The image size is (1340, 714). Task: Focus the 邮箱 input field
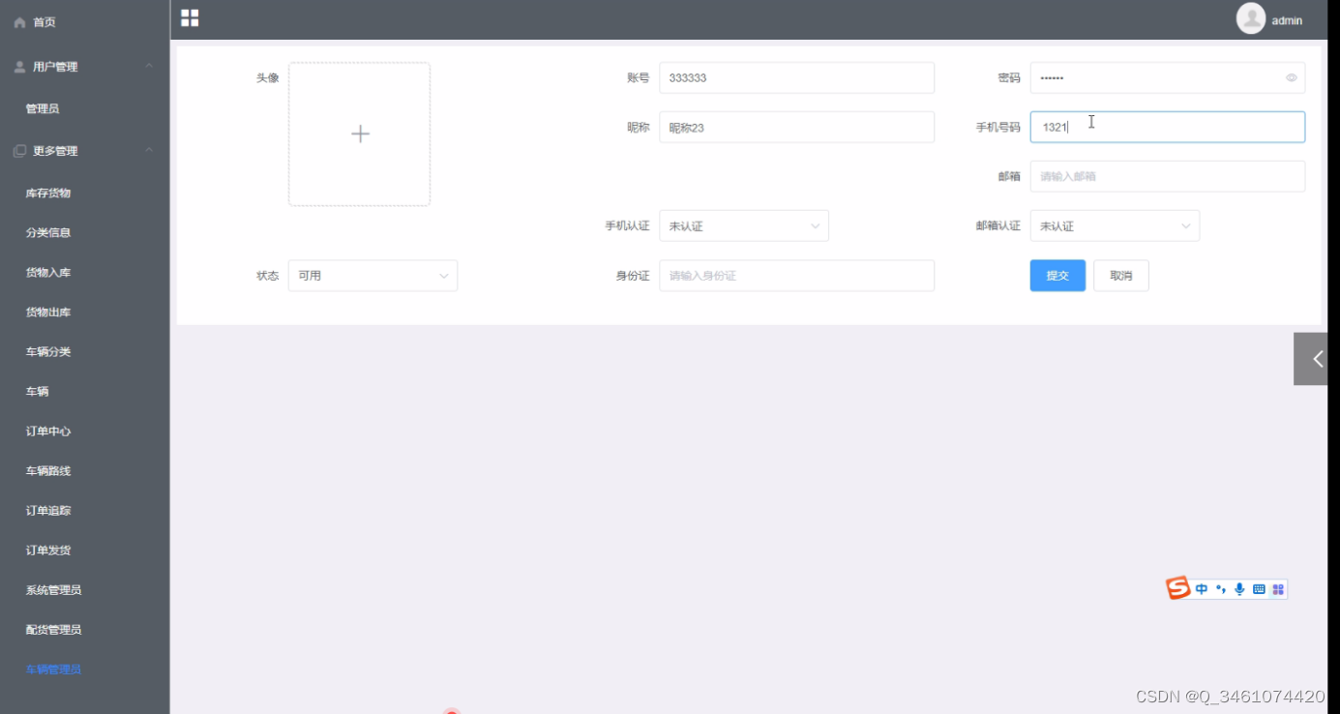pos(1167,176)
